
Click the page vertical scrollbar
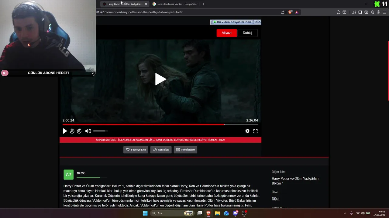(388, 71)
